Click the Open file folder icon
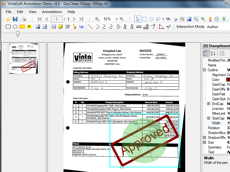The height and width of the screenshot is (172, 230). tap(8, 19)
